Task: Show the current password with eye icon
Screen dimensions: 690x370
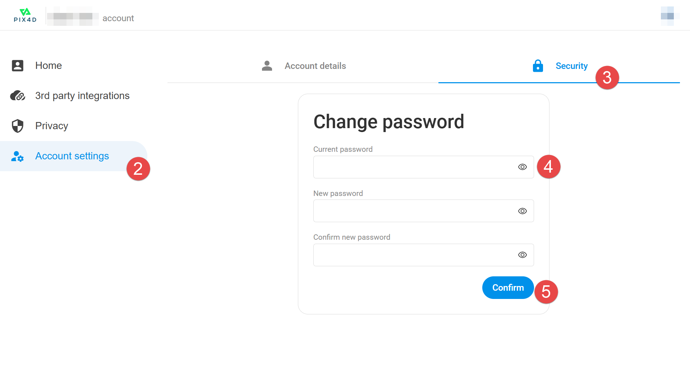Action: click(x=523, y=167)
